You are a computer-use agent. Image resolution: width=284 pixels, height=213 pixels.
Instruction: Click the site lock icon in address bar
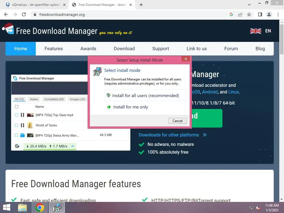[35, 14]
